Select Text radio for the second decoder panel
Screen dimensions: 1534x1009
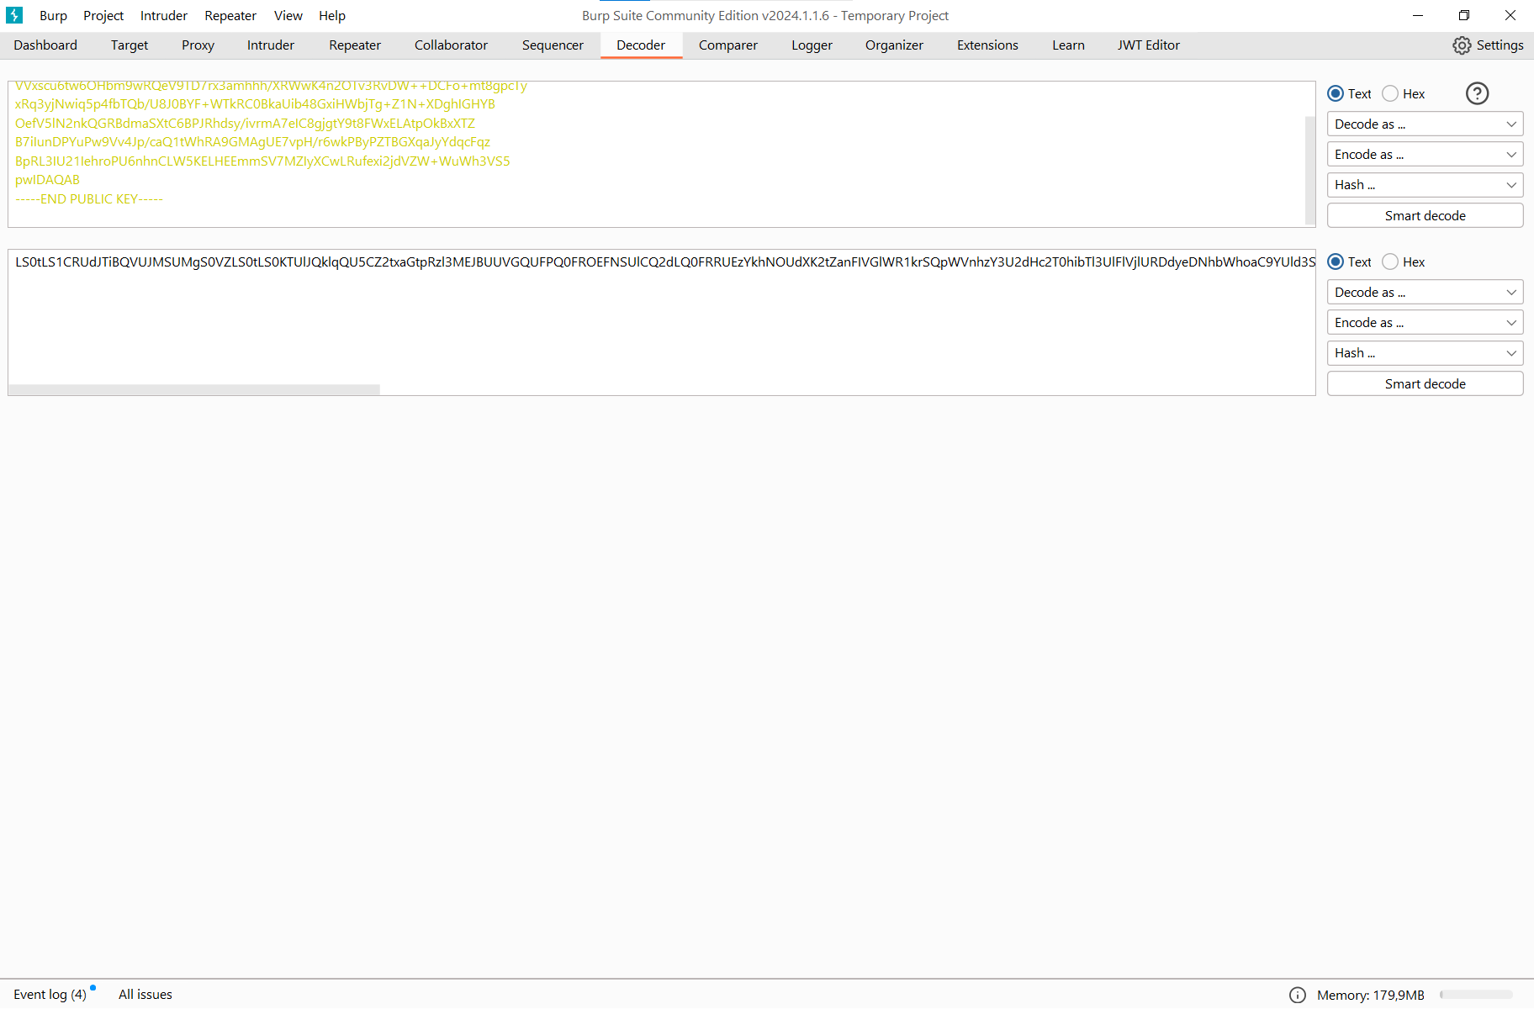(1336, 261)
